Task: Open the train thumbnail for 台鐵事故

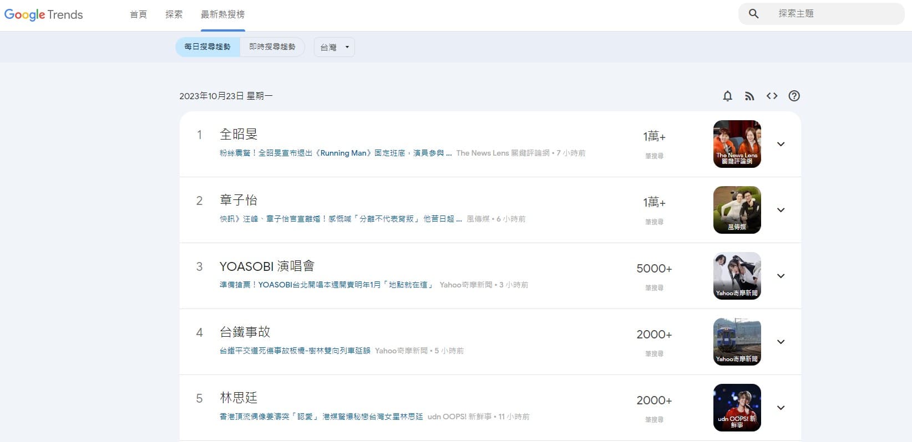Action: [x=737, y=342]
